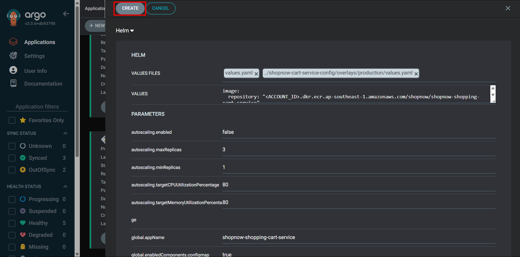Image resolution: width=520 pixels, height=257 pixels.
Task: Enable the Favorites Only checkbox
Action: pos(12,120)
